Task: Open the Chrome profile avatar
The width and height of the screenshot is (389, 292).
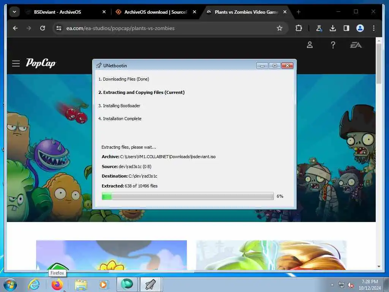Action: pos(360,28)
